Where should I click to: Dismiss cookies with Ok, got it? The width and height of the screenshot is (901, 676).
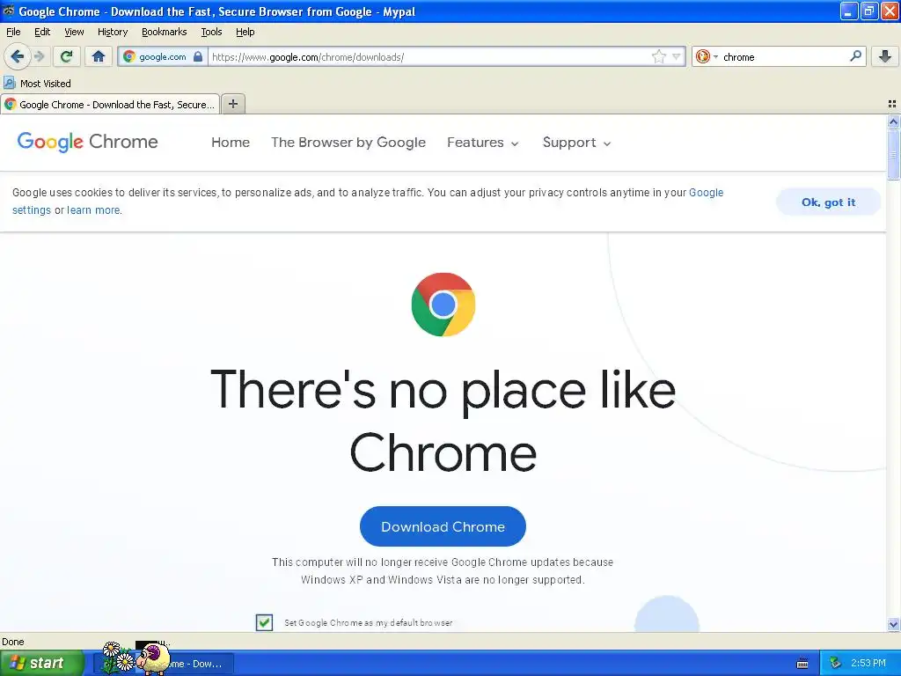point(828,202)
